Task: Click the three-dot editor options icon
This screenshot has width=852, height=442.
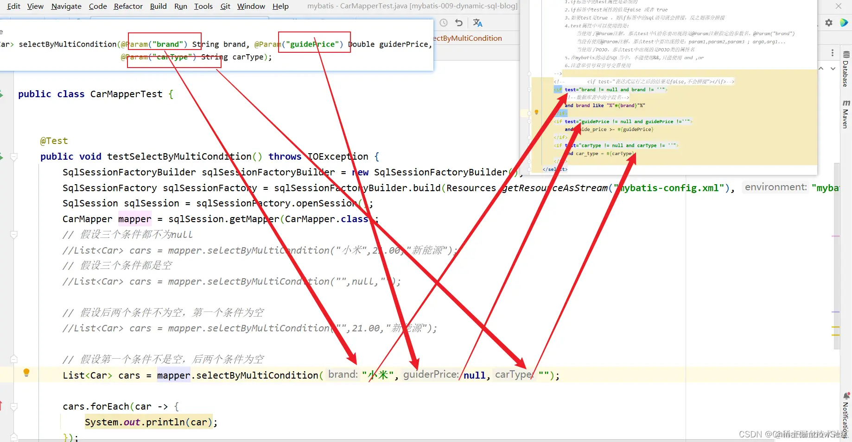Action: click(833, 53)
